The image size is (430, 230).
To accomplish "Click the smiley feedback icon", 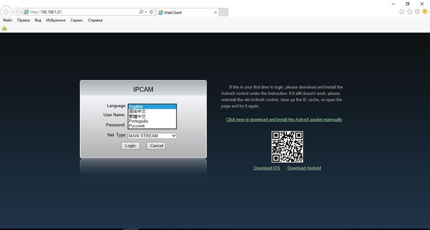I will point(425,11).
